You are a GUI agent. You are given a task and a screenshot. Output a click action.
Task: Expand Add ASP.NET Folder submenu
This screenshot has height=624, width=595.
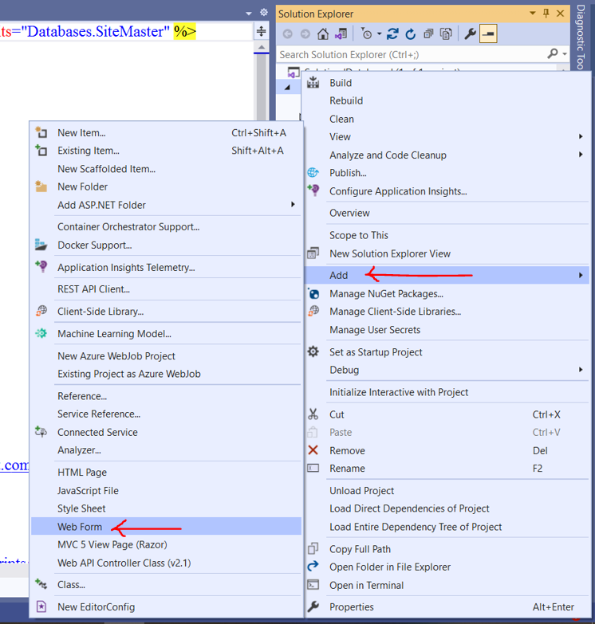coord(166,205)
